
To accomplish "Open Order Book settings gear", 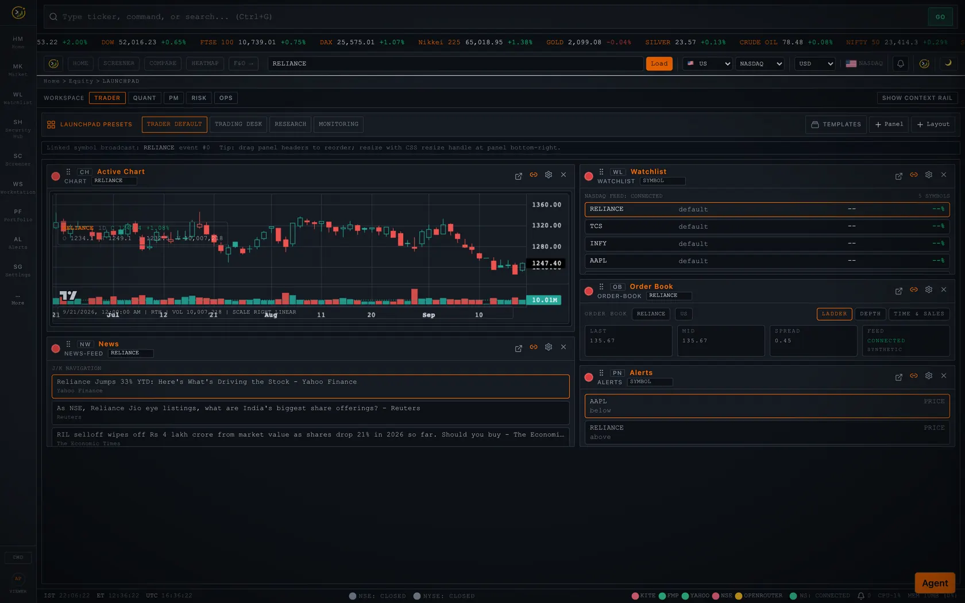I will (929, 289).
